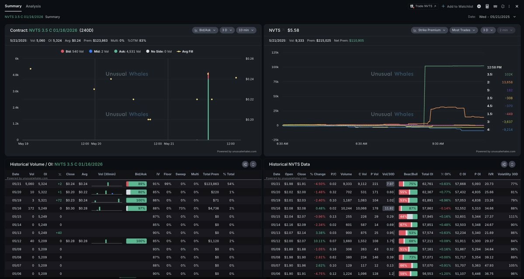Click the 97% Bid/Ask bar for 05/16
This screenshot has width=524, height=279.
point(136,208)
